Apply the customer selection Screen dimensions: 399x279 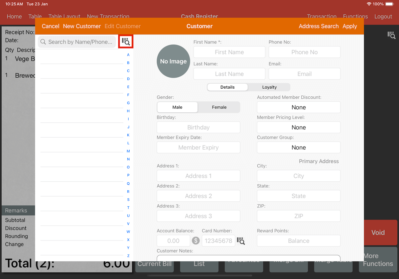tap(350, 26)
